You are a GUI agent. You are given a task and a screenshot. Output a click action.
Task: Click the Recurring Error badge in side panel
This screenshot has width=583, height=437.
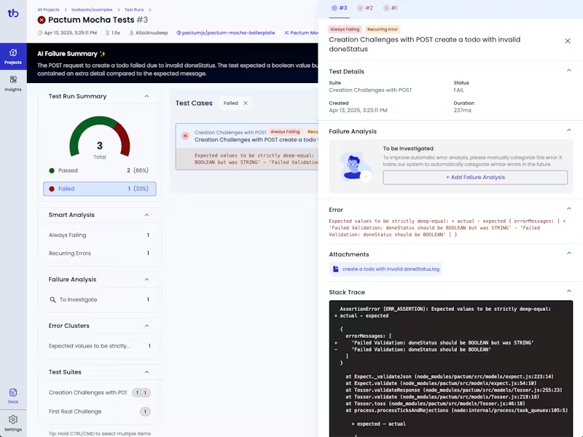click(382, 29)
